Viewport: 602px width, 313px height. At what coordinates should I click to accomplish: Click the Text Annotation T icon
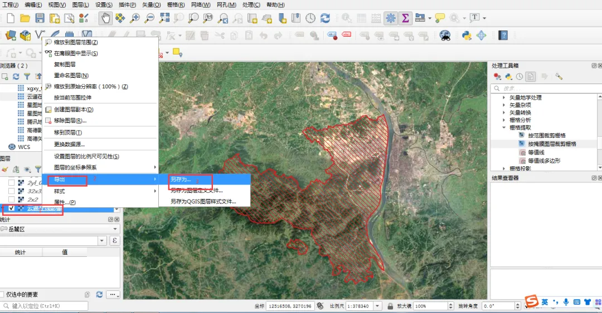tap(474, 18)
